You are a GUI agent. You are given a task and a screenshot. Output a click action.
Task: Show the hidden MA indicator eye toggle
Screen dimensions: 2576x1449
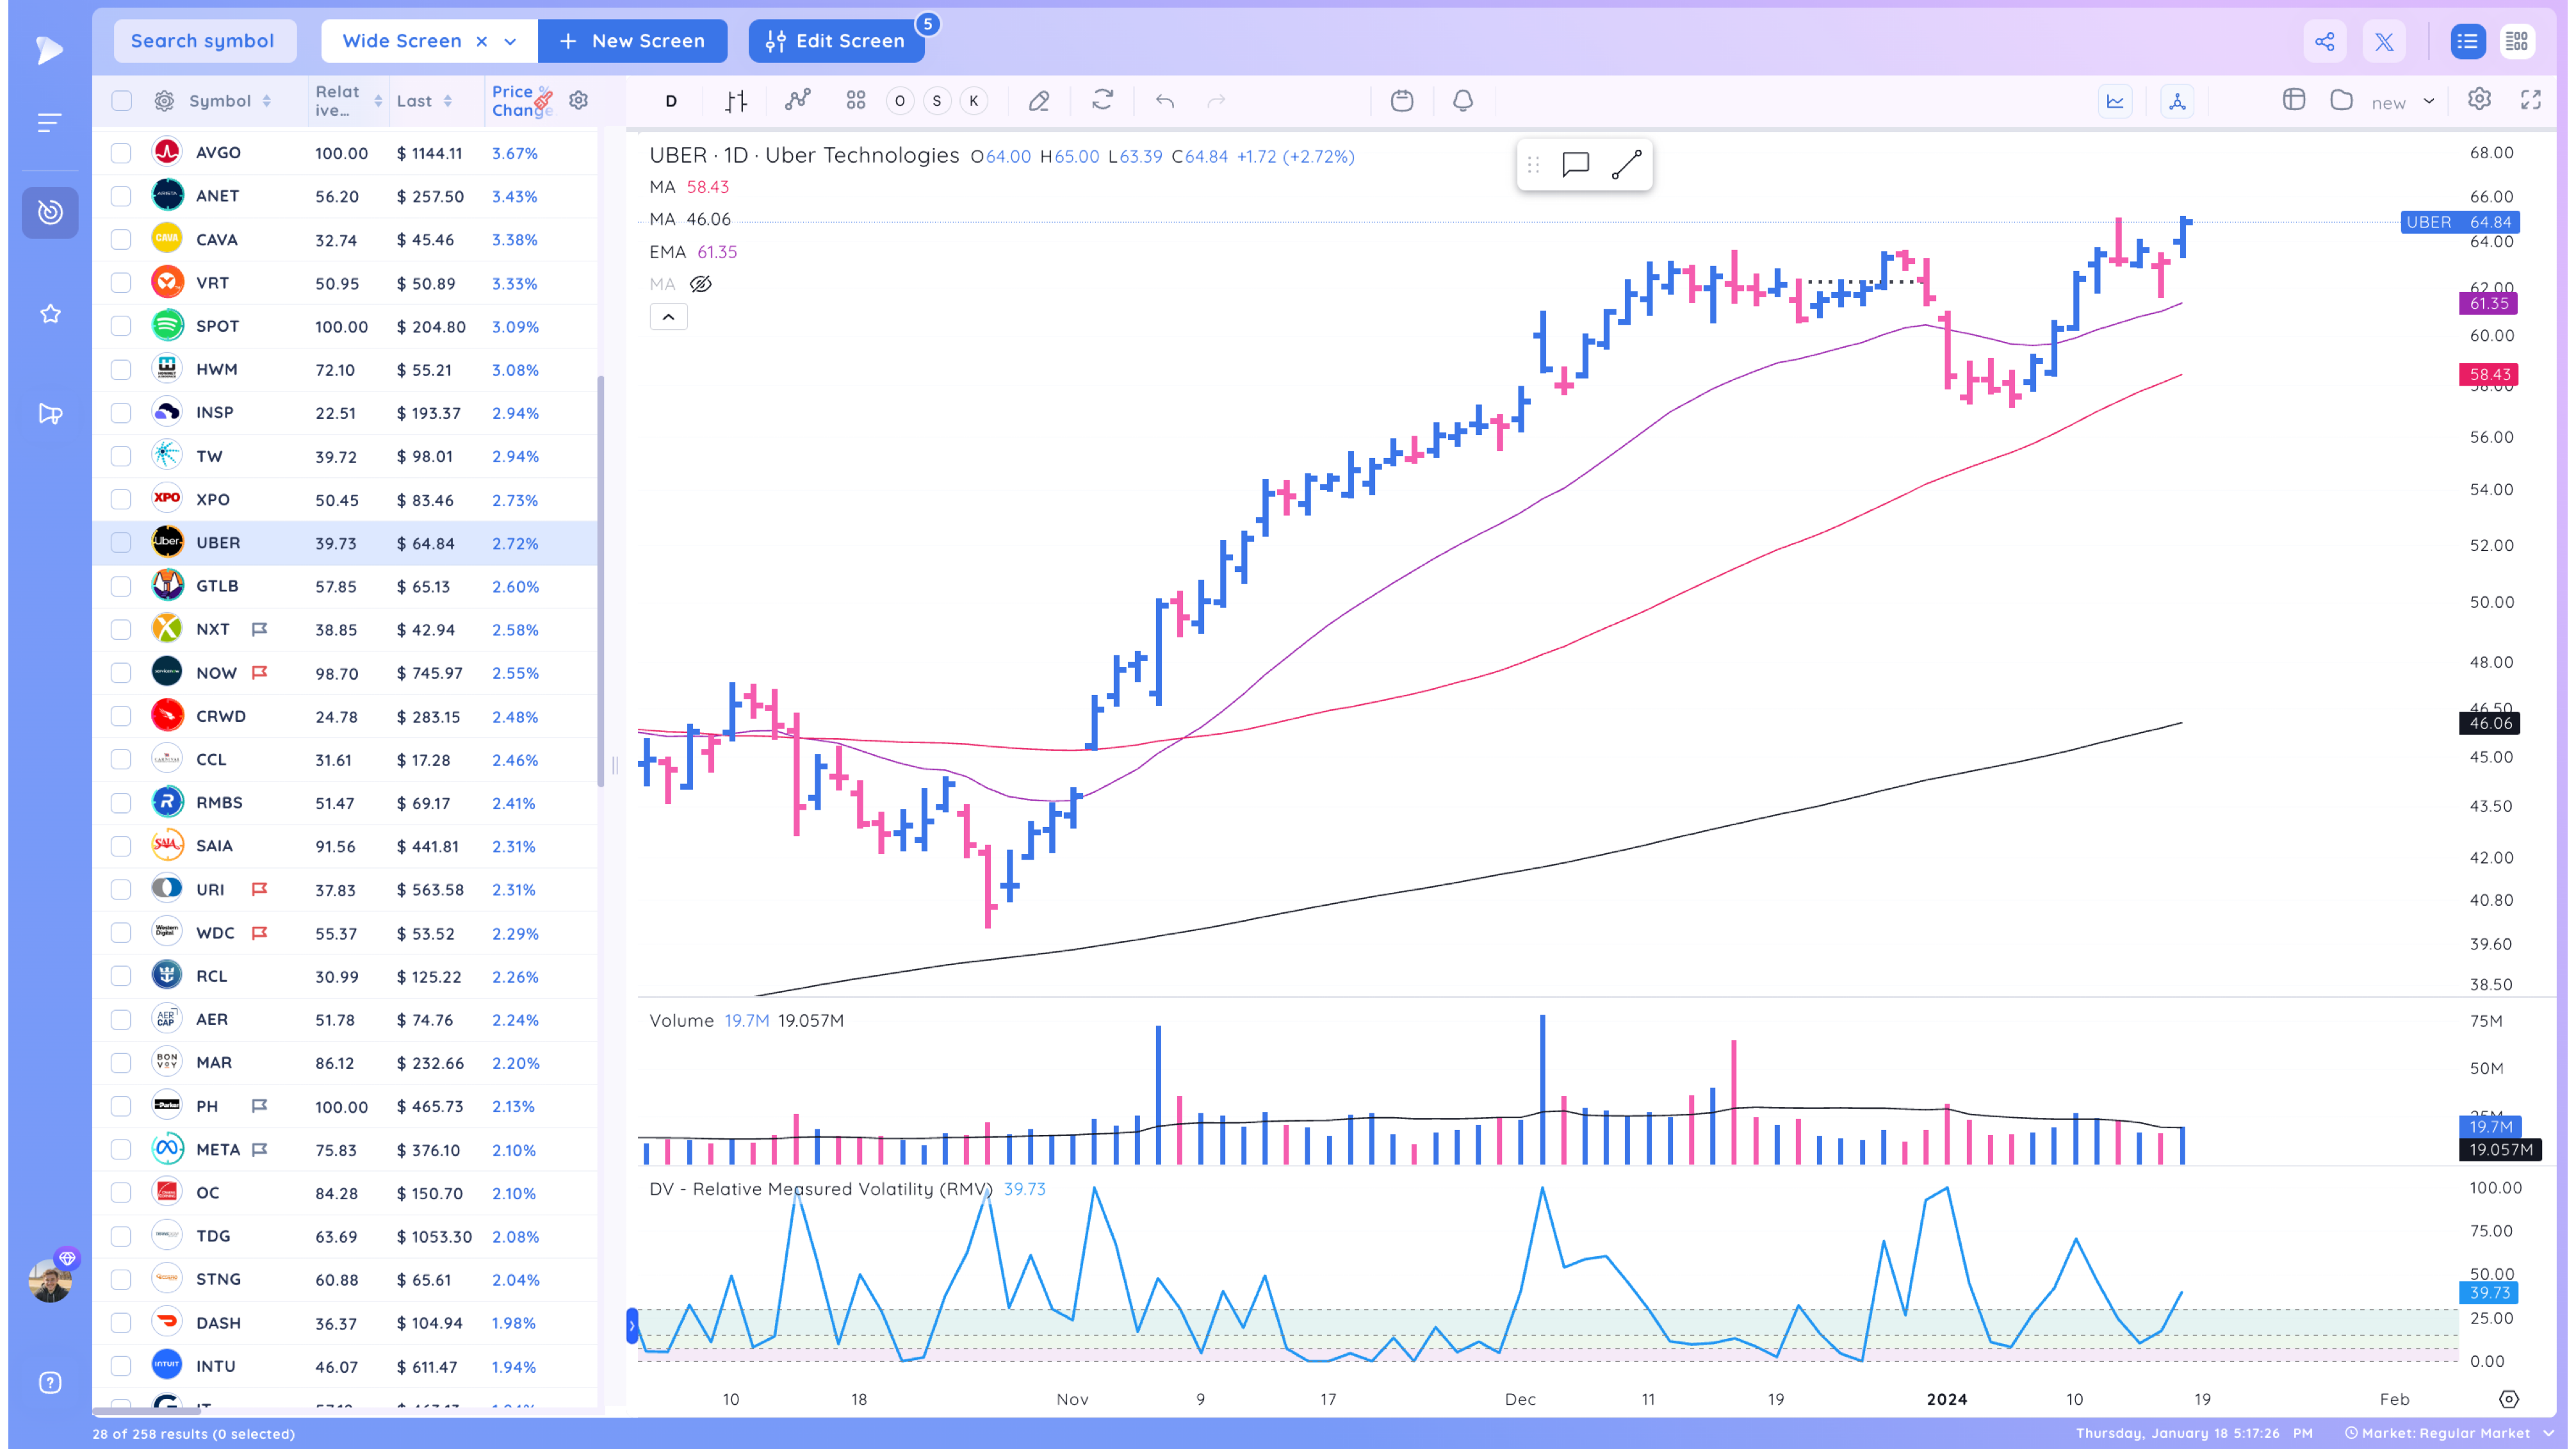(x=701, y=284)
